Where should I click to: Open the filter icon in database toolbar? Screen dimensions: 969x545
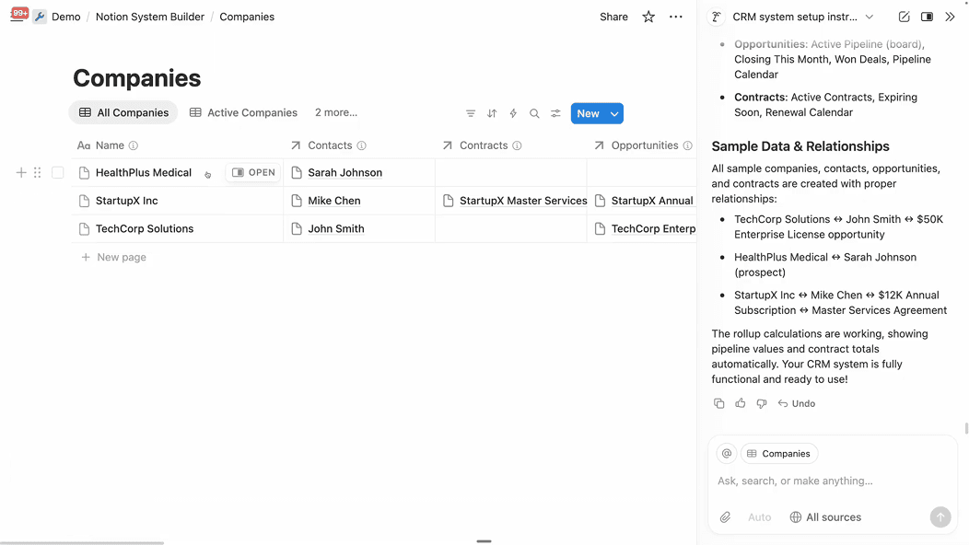tap(471, 113)
